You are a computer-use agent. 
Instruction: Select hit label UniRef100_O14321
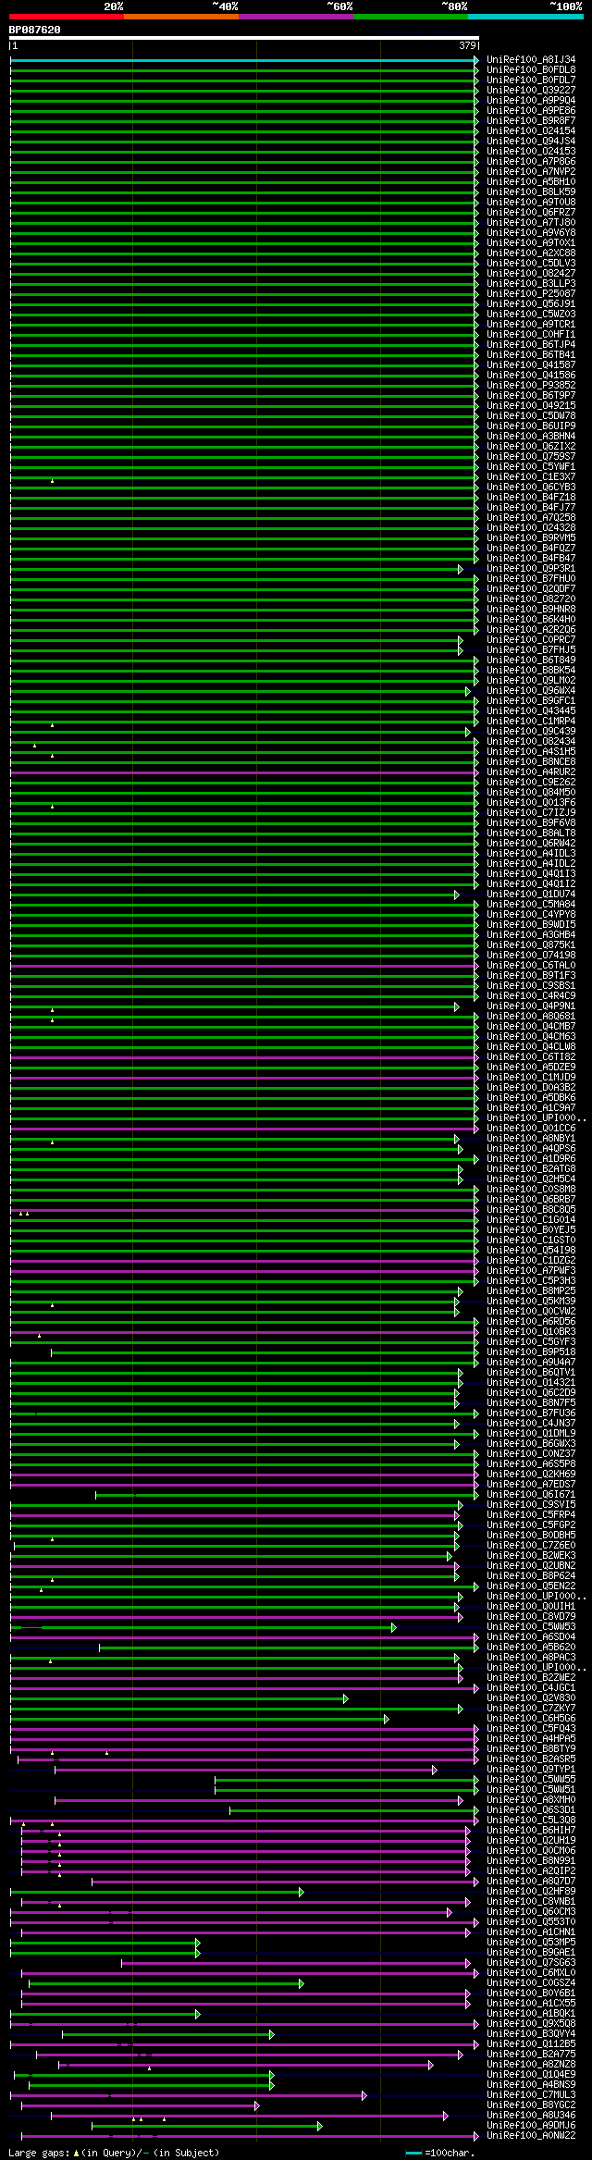(531, 1383)
